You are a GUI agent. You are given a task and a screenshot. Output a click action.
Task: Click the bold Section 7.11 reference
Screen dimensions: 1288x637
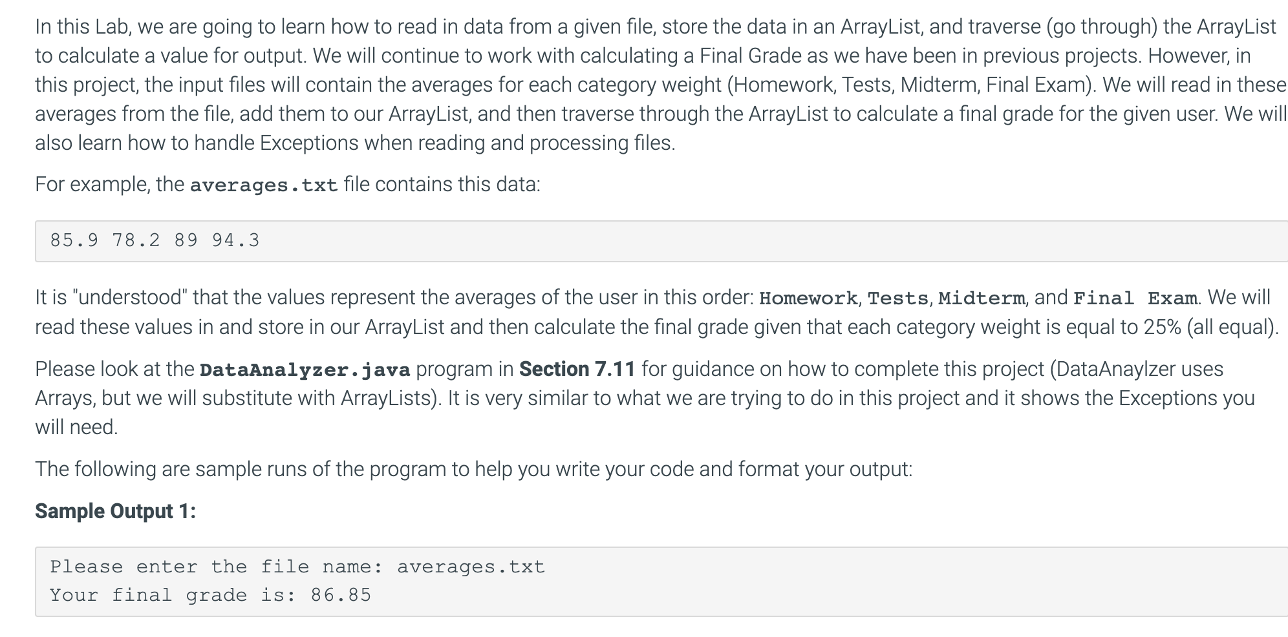coord(577,369)
